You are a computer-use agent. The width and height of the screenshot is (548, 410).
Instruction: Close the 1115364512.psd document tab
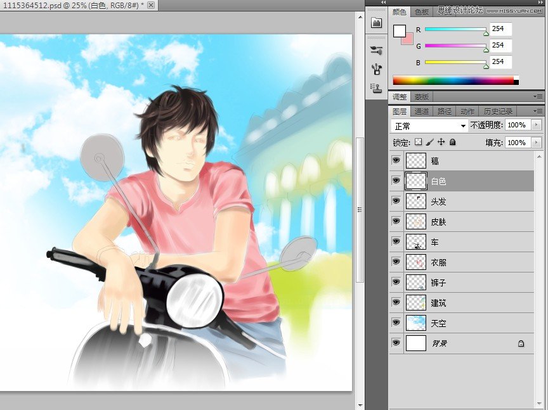(x=151, y=5)
